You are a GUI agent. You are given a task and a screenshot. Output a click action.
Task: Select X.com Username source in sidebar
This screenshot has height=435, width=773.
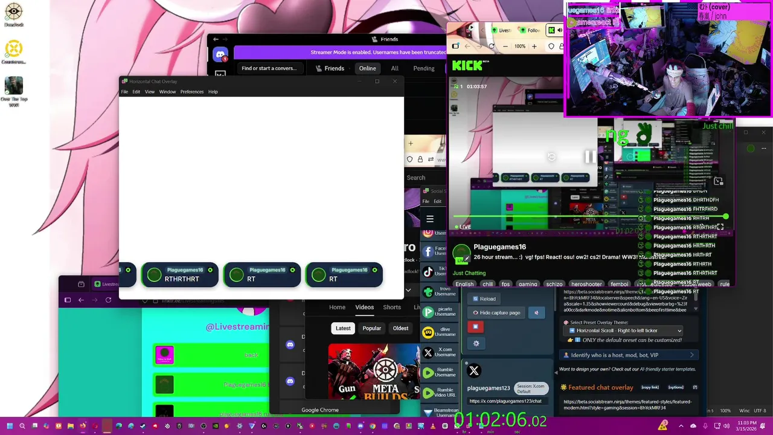(439, 352)
